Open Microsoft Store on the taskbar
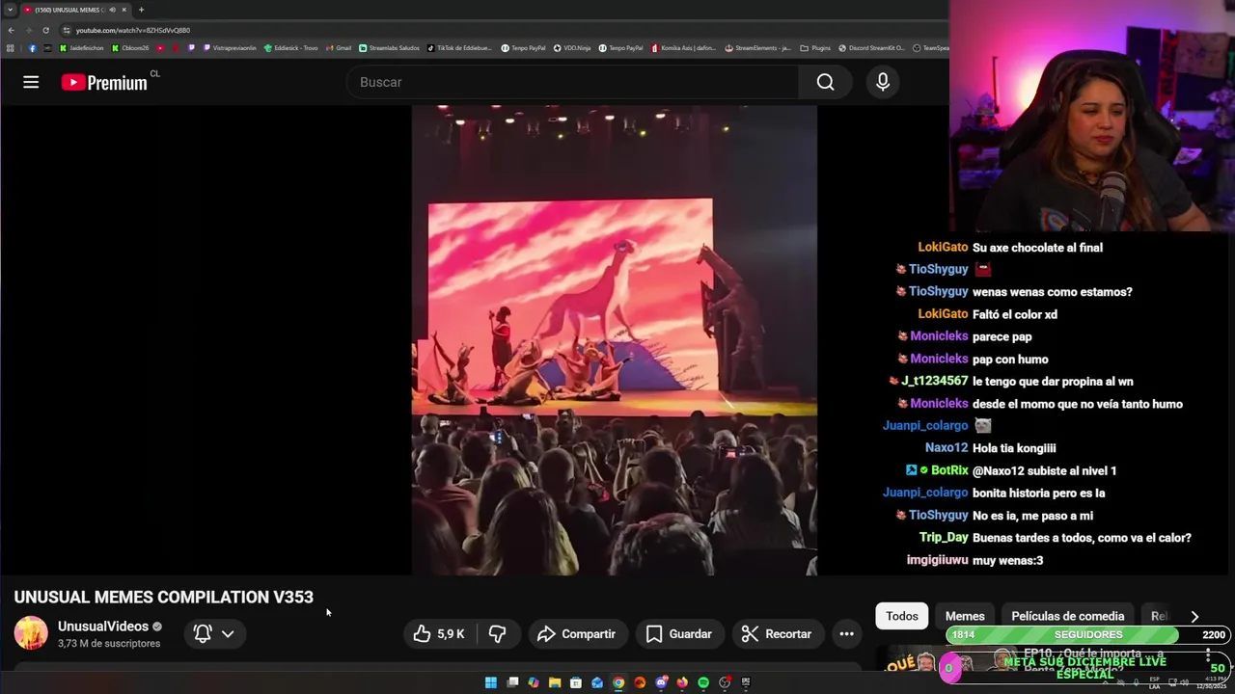 (576, 682)
